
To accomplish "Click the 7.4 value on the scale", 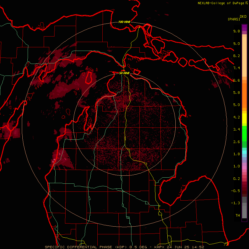I will (237, 68).
